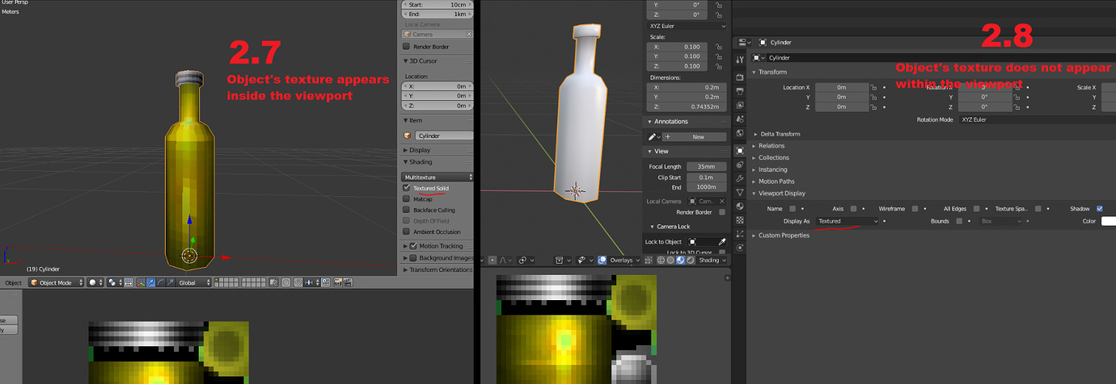The width and height of the screenshot is (1116, 384).
Task: Select the Object properties tab icon
Action: 739,150
